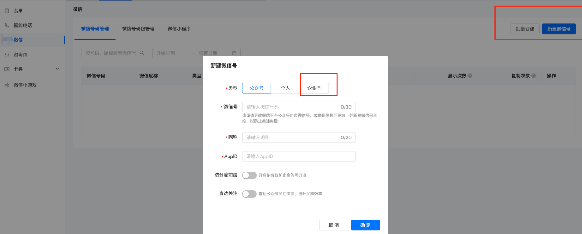Viewport: 582px width, 234px height.
Task: Select the 公众号 account type
Action: (256, 88)
